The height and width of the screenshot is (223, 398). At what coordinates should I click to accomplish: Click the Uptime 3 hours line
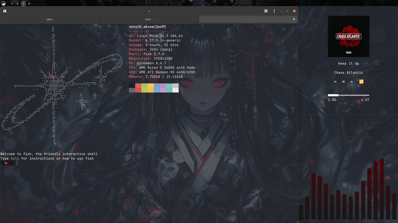pos(154,45)
